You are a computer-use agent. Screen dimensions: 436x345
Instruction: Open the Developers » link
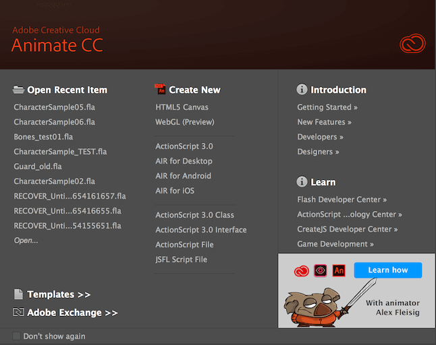(320, 137)
